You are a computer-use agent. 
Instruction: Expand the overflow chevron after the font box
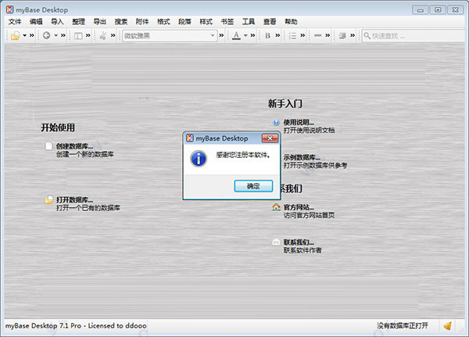coord(221,36)
